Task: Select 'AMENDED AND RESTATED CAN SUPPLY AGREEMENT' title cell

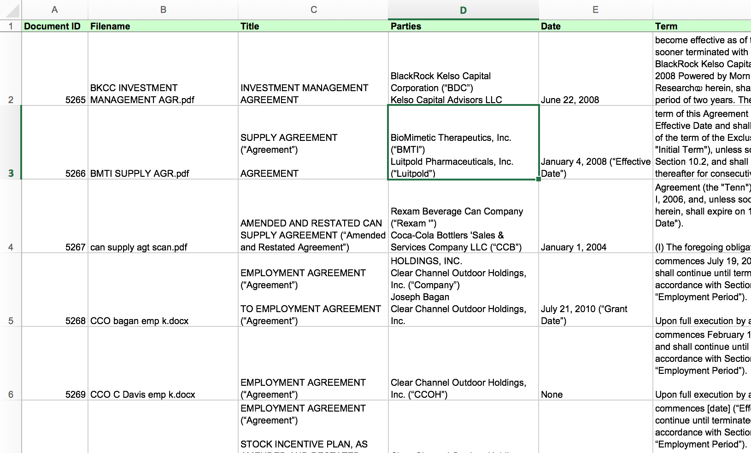Action: tap(313, 216)
